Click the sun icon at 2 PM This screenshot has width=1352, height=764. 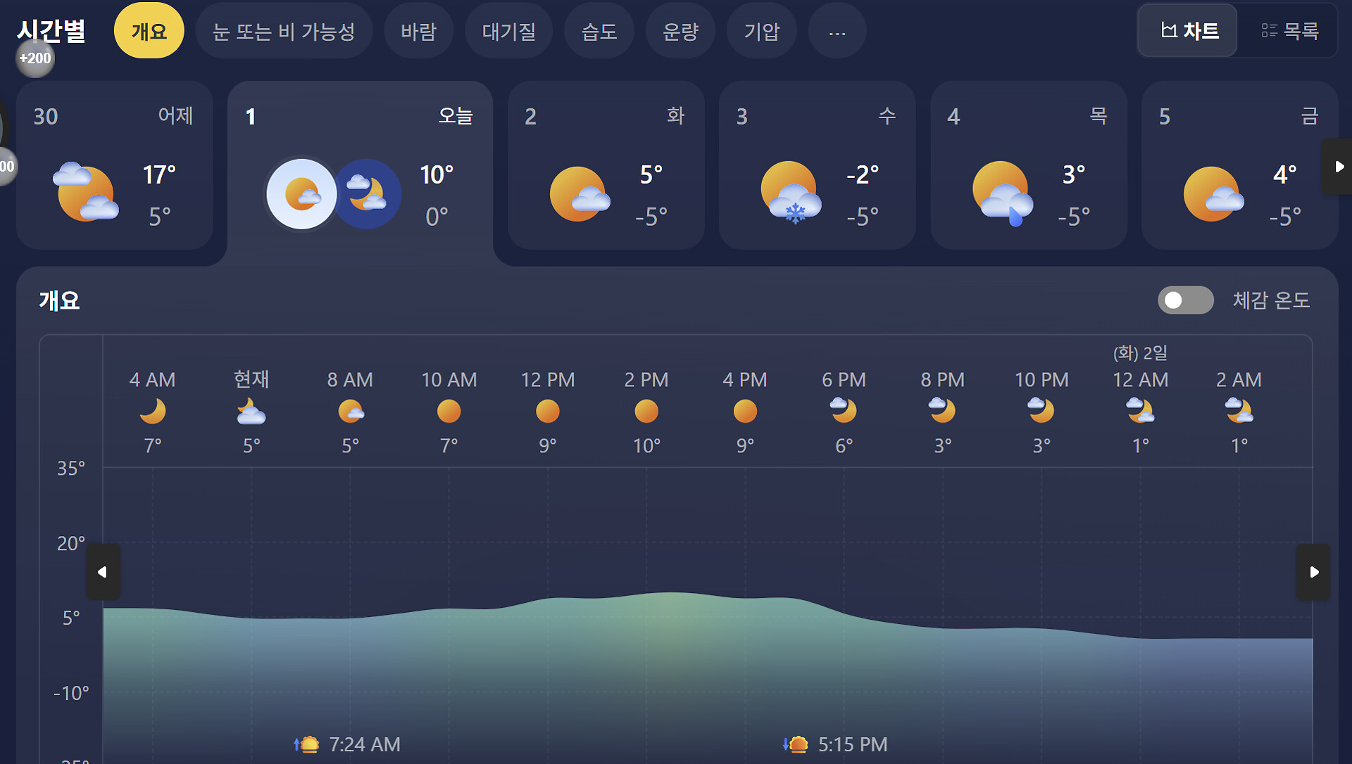pyautogui.click(x=646, y=411)
